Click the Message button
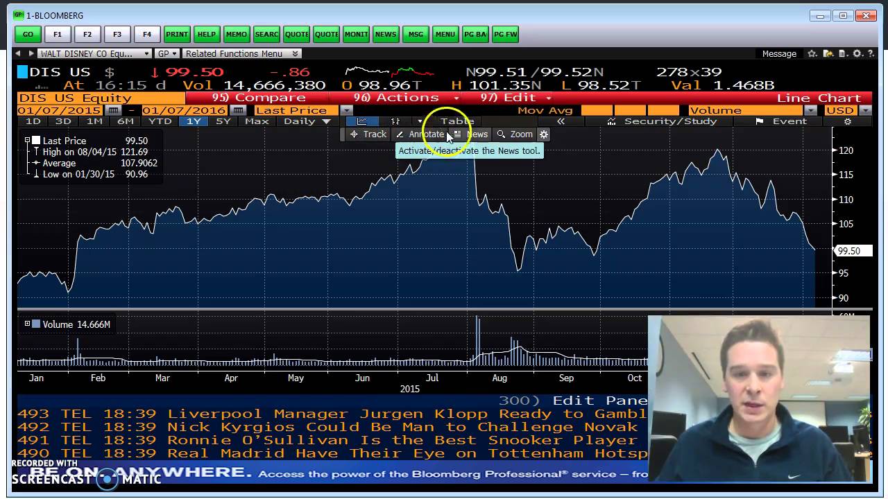Viewport: 888px width, 499px height. 779,53
